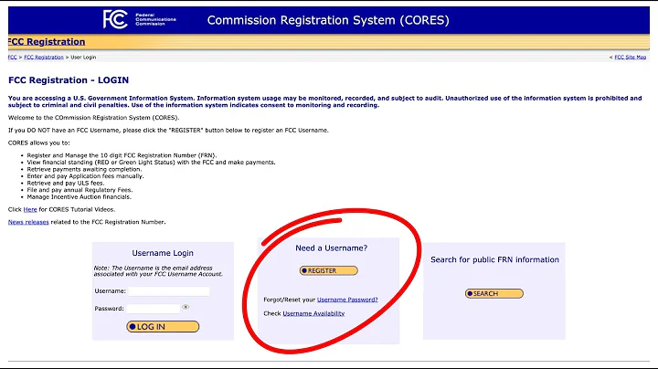The width and height of the screenshot is (658, 369).
Task: Click the SEARCH button
Action: point(493,293)
